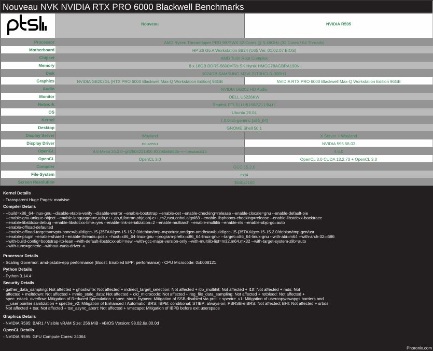Click the Compiler row label
Image resolution: width=433 pixels, height=351 pixels.
(x=45, y=166)
